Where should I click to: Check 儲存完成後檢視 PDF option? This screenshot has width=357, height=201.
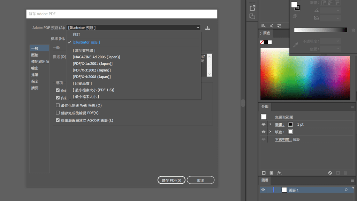[x=58, y=113]
